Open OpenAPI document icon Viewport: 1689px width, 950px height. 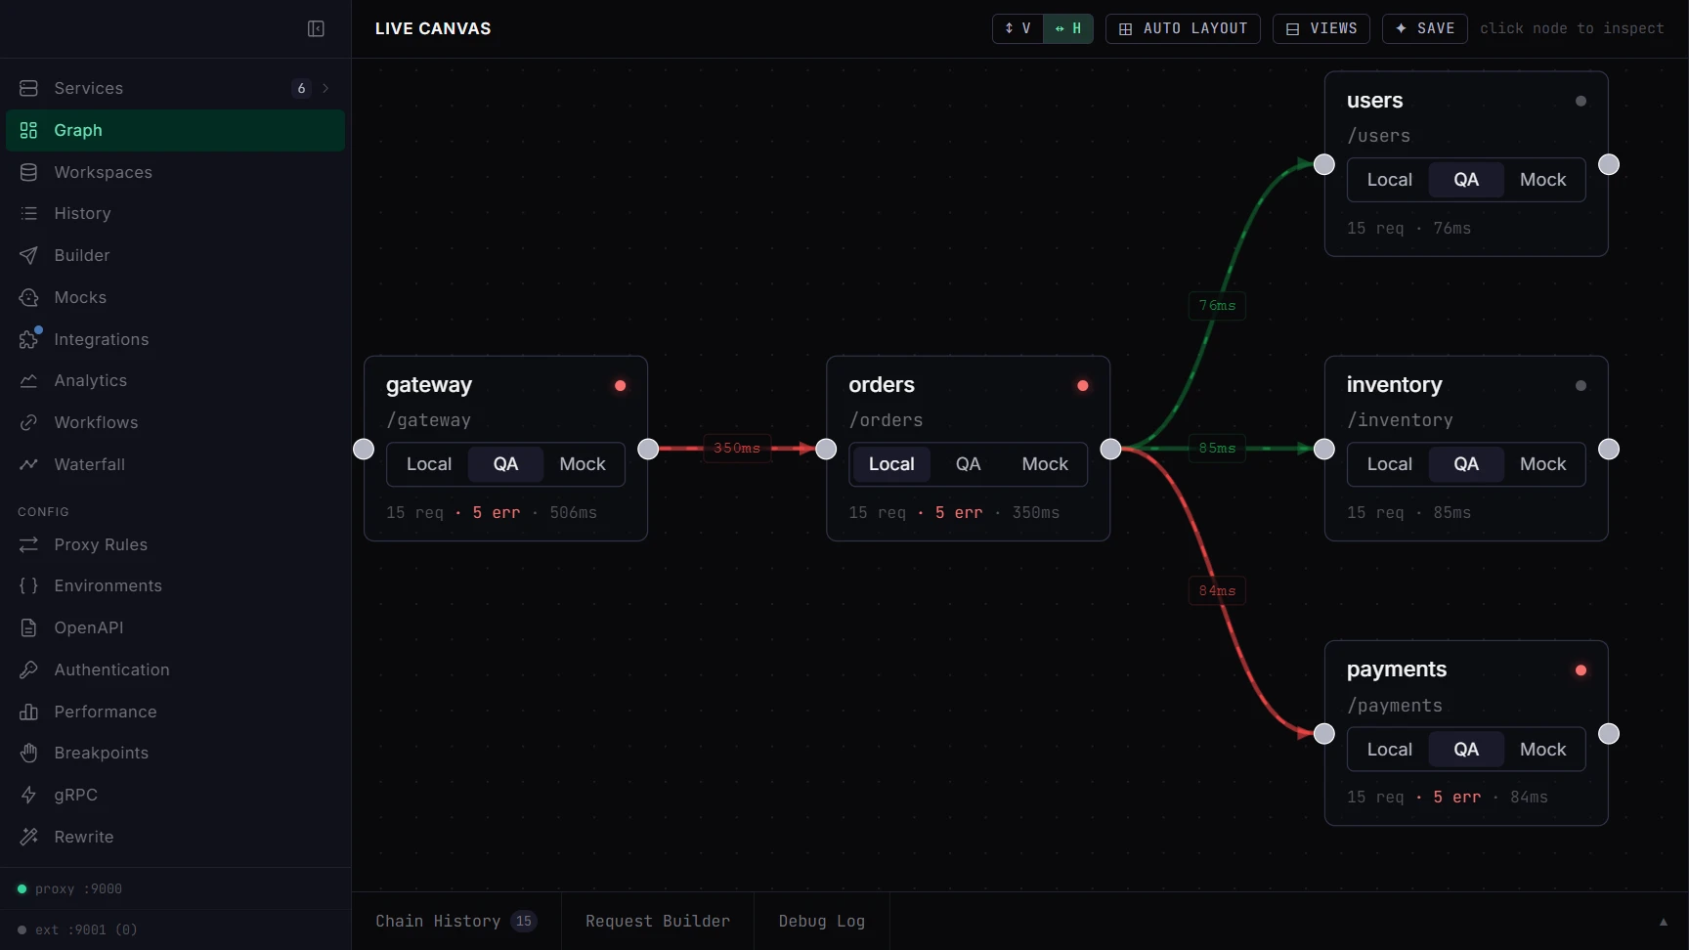tap(28, 627)
